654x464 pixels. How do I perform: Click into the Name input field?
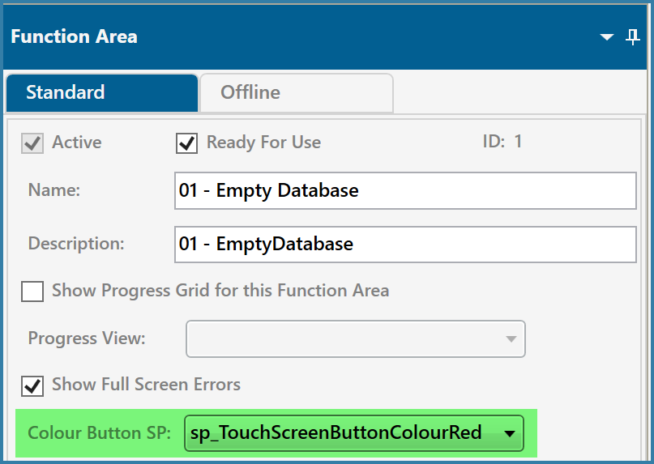click(x=405, y=190)
